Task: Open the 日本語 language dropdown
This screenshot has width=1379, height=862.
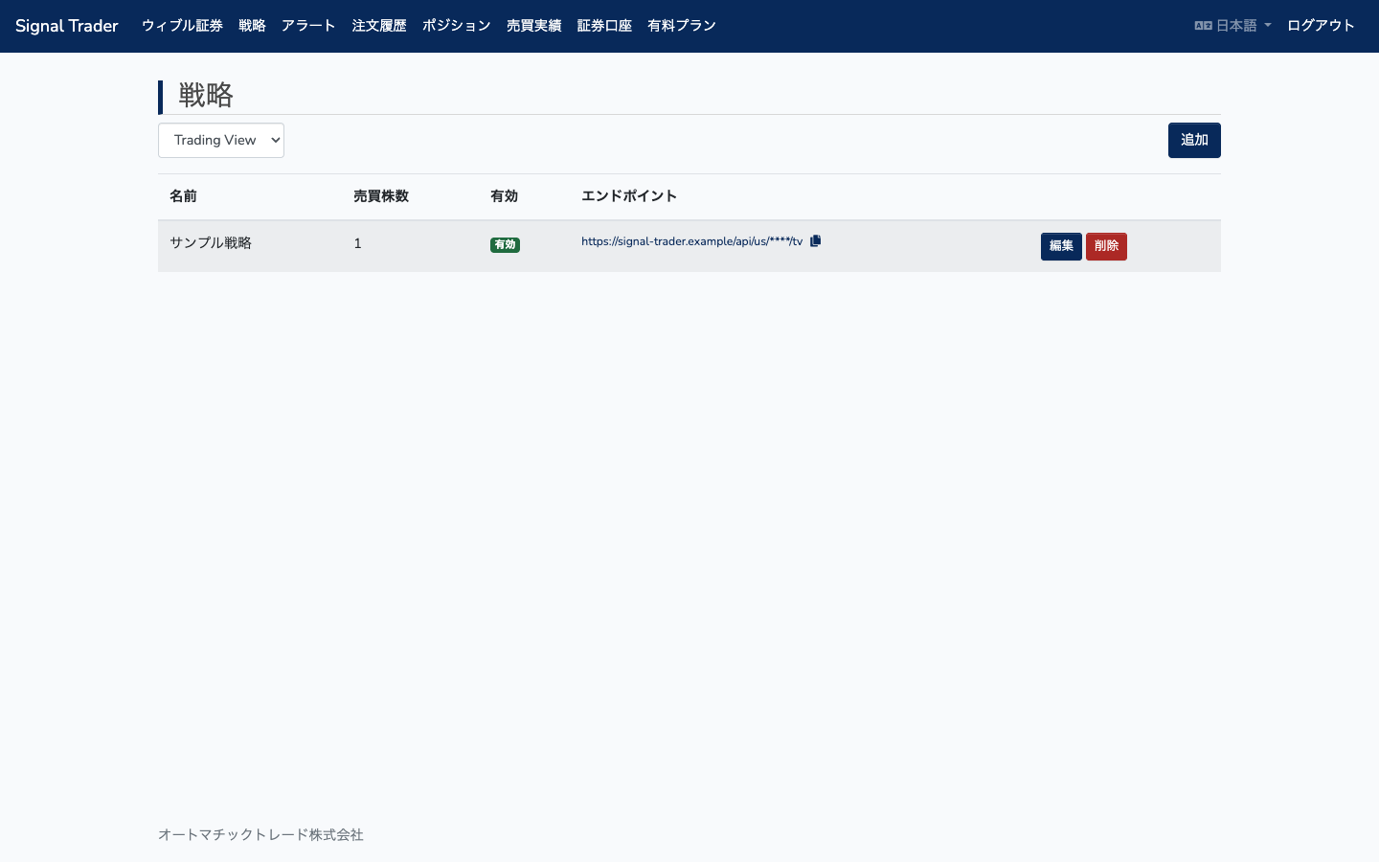Action: [x=1232, y=26]
